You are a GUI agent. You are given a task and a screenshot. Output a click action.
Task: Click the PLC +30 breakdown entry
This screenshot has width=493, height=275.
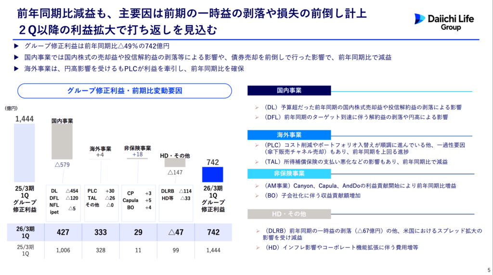101,191
